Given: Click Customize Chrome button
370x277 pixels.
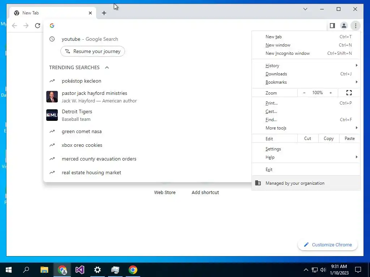Looking at the screenshot, I should pos(328,245).
